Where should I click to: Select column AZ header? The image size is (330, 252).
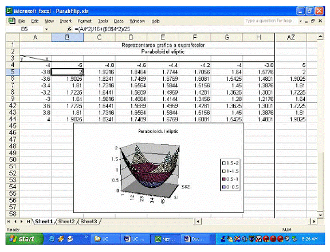[x=290, y=37]
